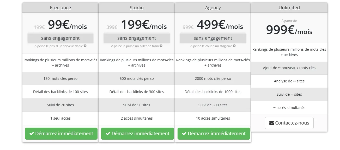Select the Freelance plan header
The image size is (340, 150).
[60, 8]
